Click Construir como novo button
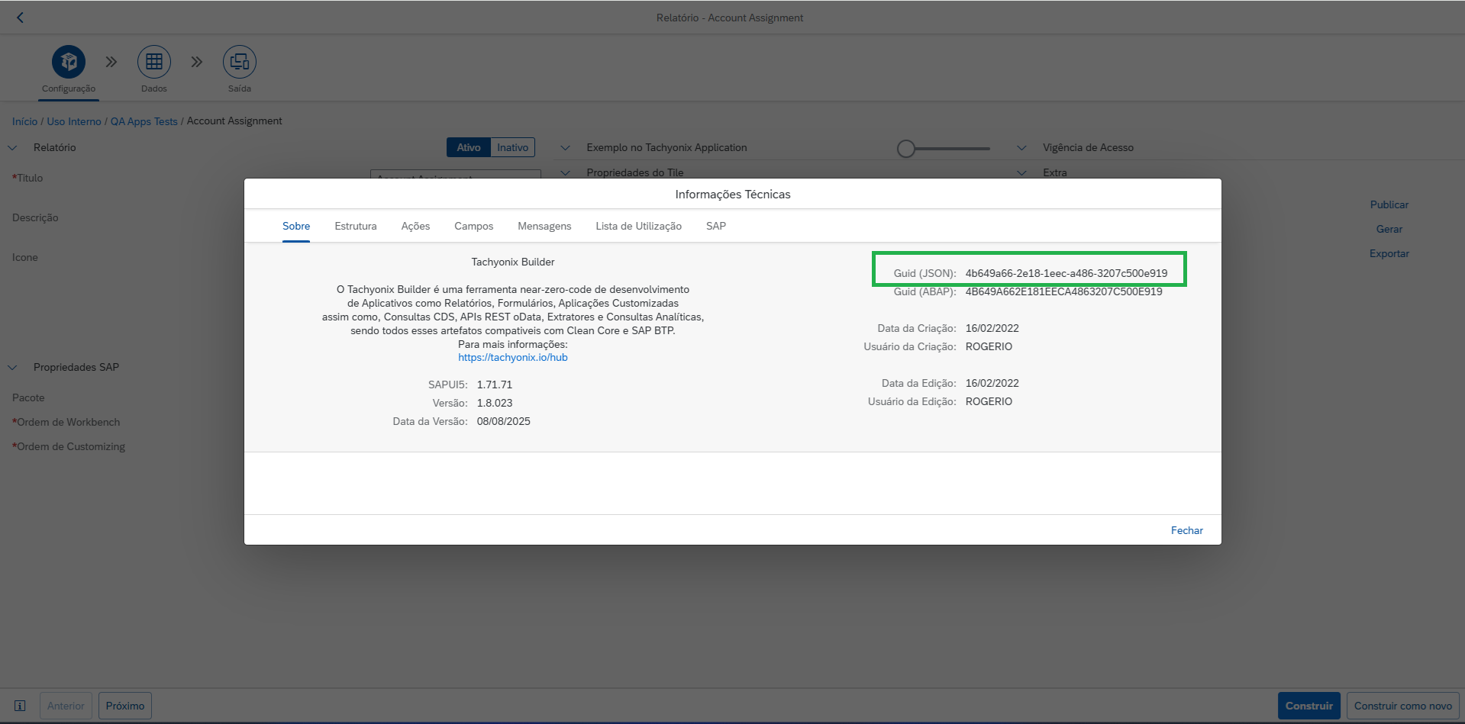Image resolution: width=1465 pixels, height=724 pixels. click(x=1403, y=706)
